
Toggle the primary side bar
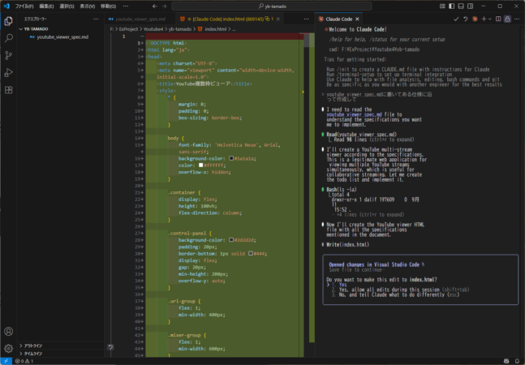click(452, 6)
